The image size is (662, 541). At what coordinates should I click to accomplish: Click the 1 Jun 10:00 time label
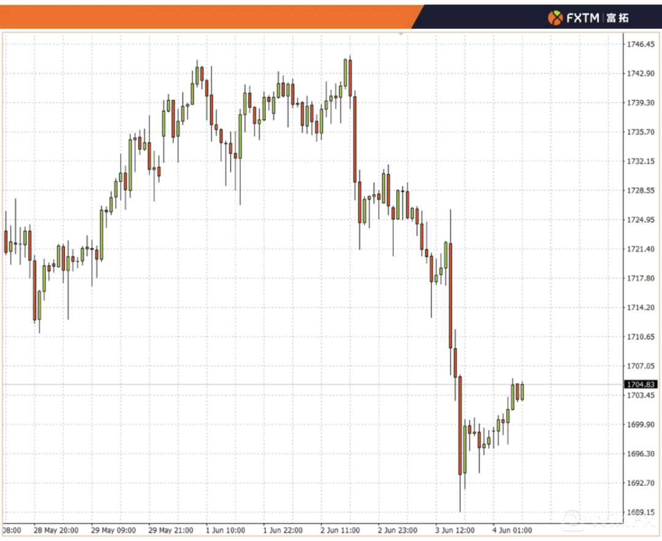pos(225,530)
